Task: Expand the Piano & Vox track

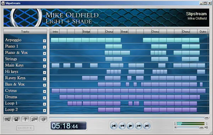Action: [x=44, y=53]
